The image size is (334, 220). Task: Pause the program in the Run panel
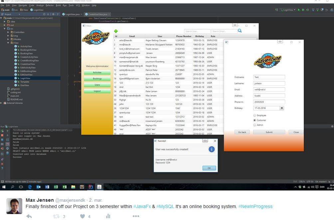pyautogui.click(x=2, y=139)
